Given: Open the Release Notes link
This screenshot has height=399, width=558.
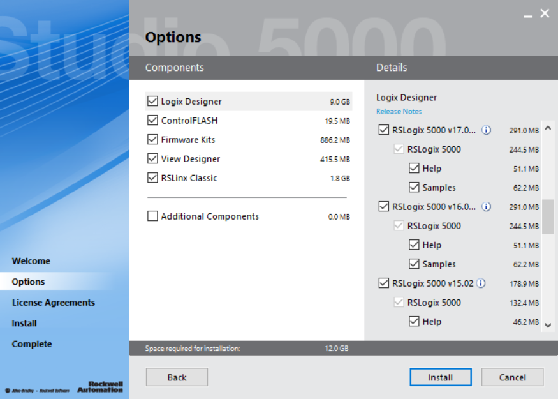Looking at the screenshot, I should [x=399, y=112].
